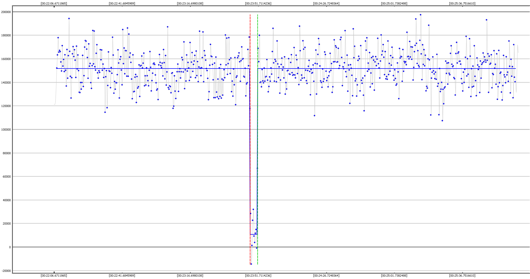Click the 100000 y-axis label
Screen dimensions: 530x279
[6, 130]
